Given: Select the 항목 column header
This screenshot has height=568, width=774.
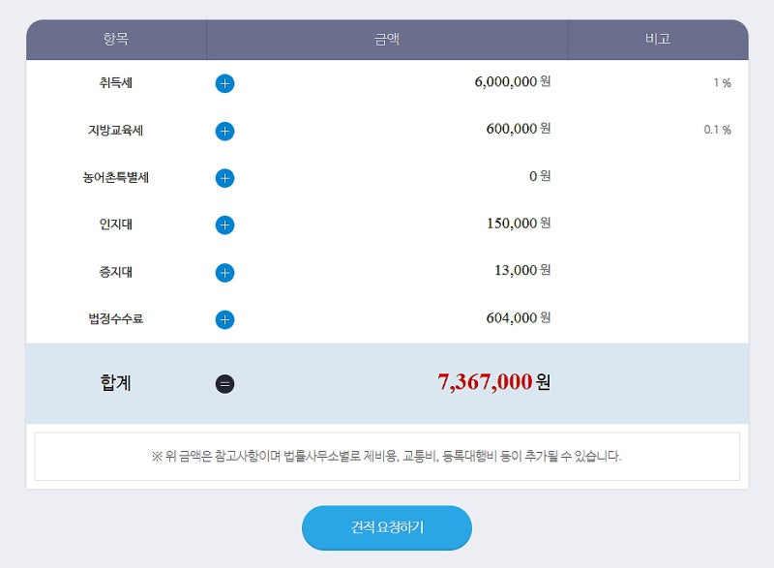Looking at the screenshot, I should tap(116, 39).
